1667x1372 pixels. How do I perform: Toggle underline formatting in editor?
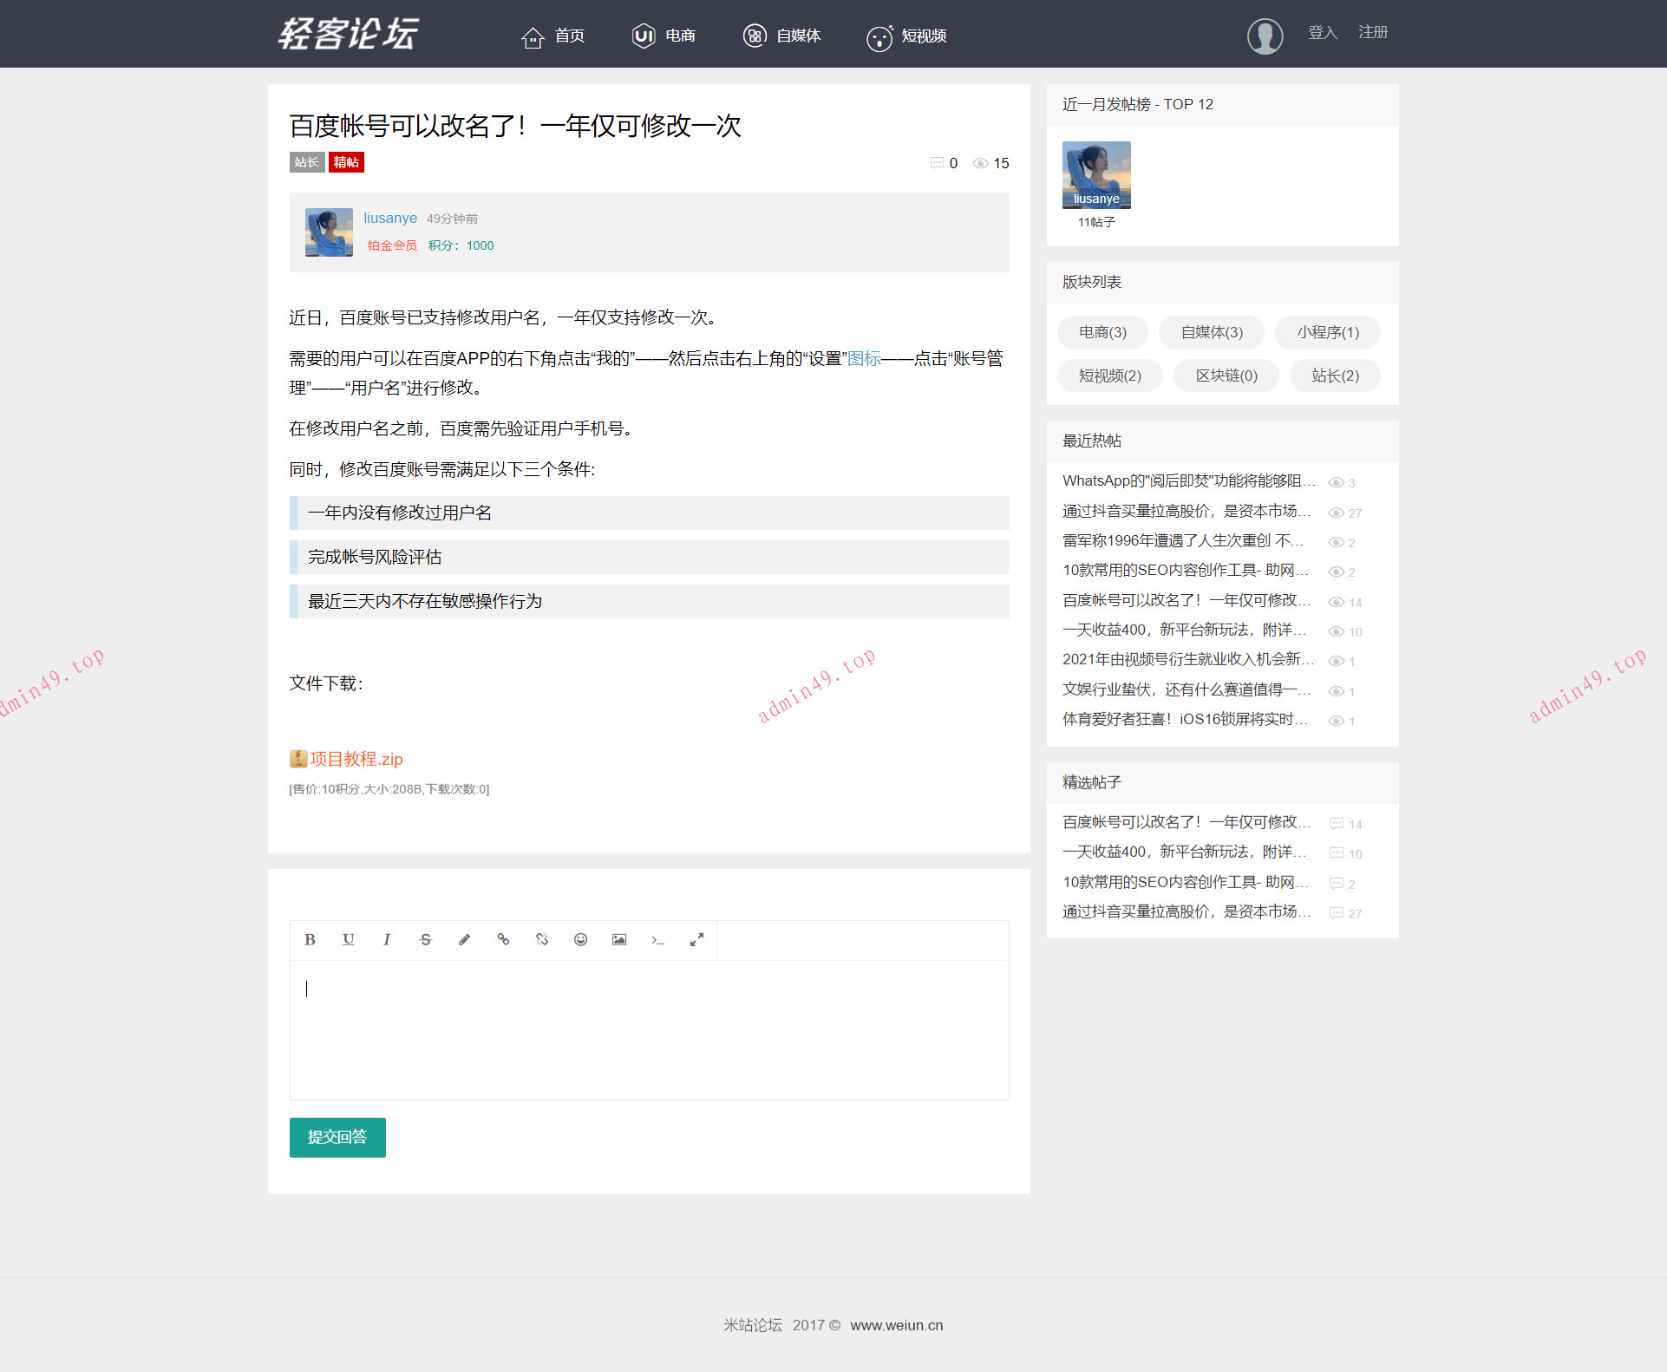[x=348, y=939]
